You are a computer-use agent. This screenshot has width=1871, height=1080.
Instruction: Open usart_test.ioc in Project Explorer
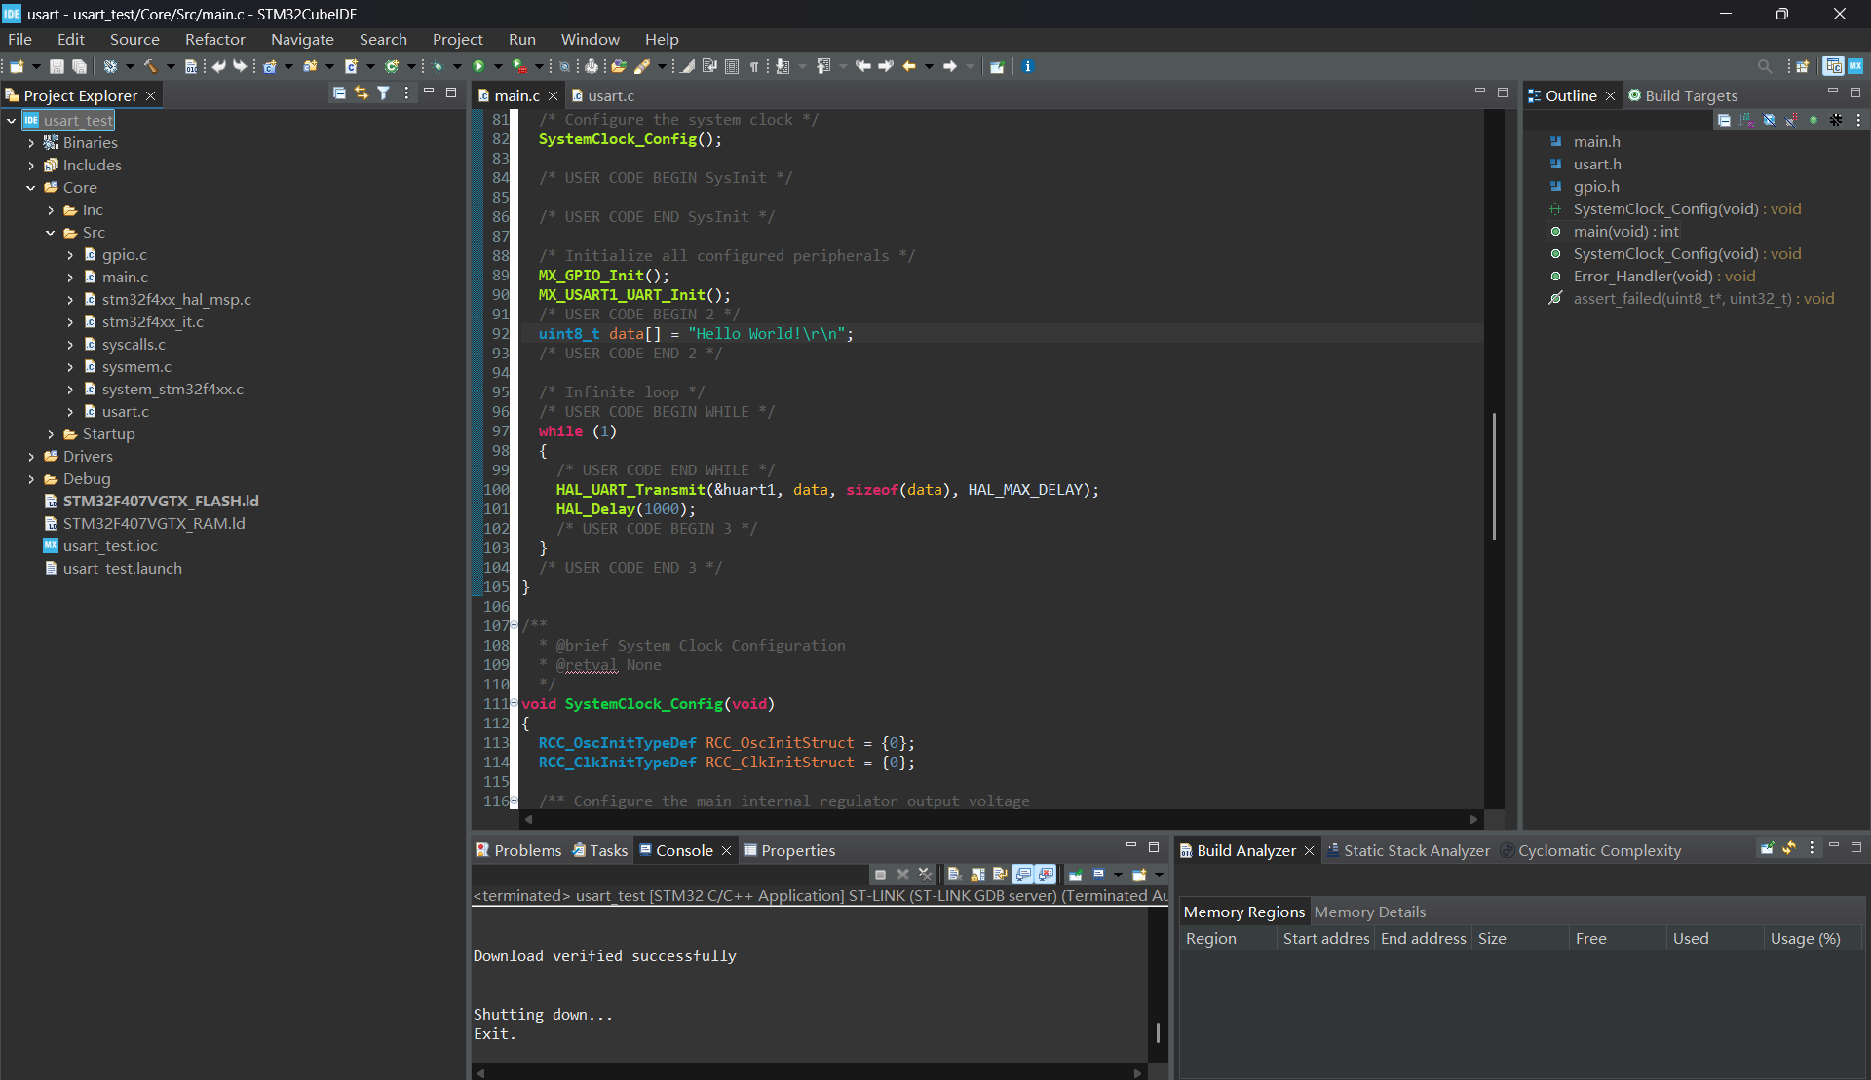point(110,545)
